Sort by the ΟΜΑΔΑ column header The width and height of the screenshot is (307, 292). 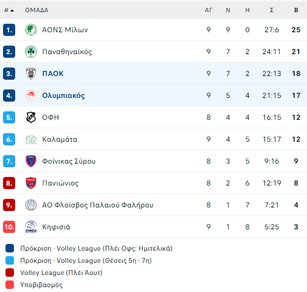(x=36, y=10)
